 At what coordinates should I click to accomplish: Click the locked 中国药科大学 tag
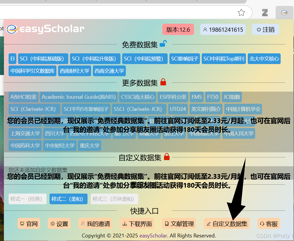(25, 146)
